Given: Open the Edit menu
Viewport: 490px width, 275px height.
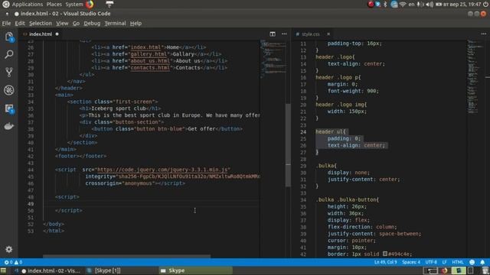Looking at the screenshot, I should click(x=20, y=24).
